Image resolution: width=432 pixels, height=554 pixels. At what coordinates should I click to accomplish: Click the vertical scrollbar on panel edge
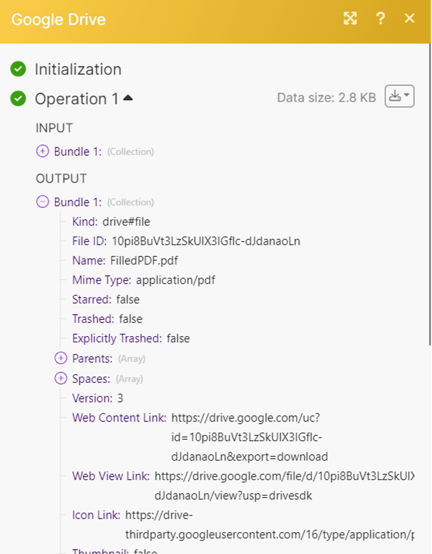tap(430, 194)
